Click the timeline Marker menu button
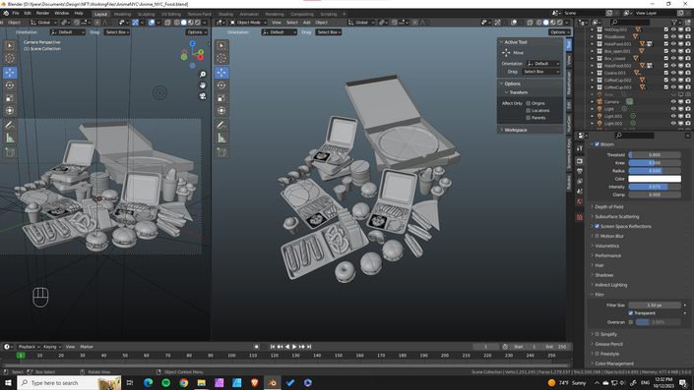The image size is (694, 390). pyautogui.click(x=87, y=347)
